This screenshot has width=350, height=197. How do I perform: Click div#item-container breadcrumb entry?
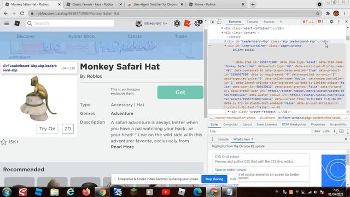[309, 118]
